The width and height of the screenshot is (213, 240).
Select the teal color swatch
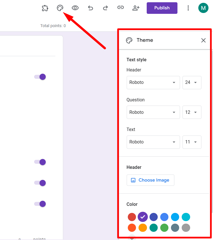(x=153, y=228)
